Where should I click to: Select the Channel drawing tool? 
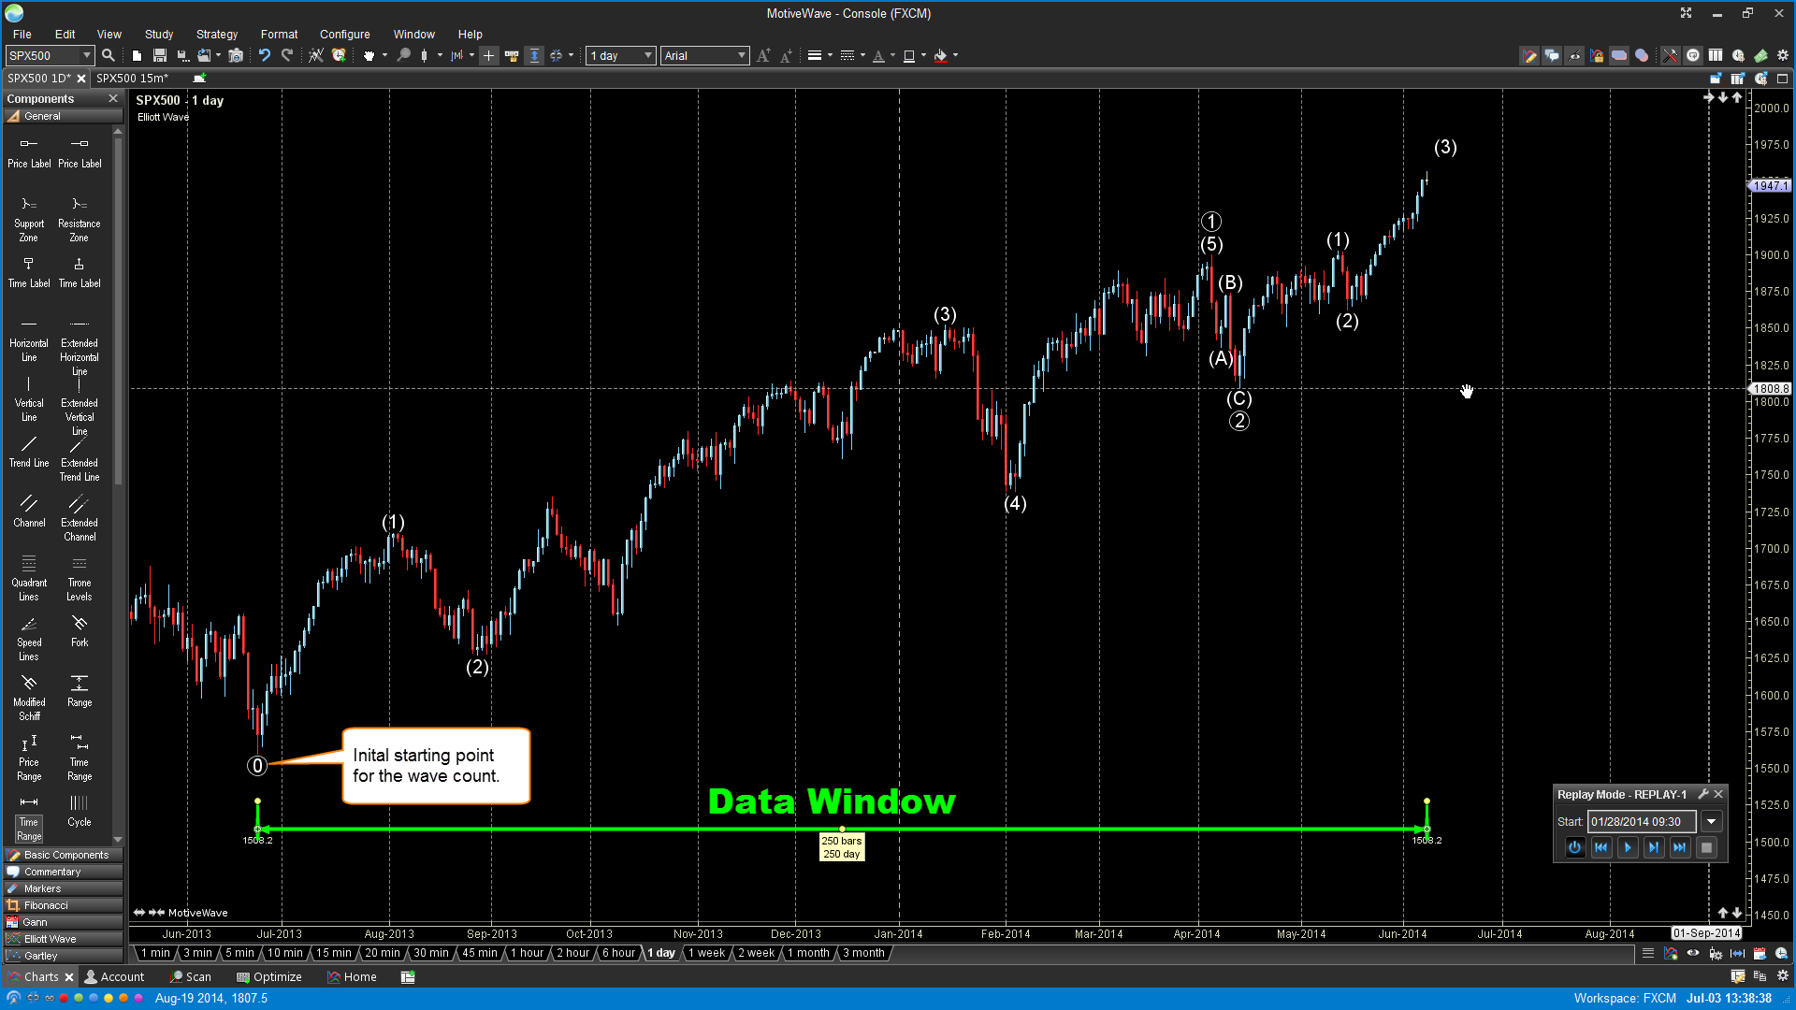click(29, 510)
